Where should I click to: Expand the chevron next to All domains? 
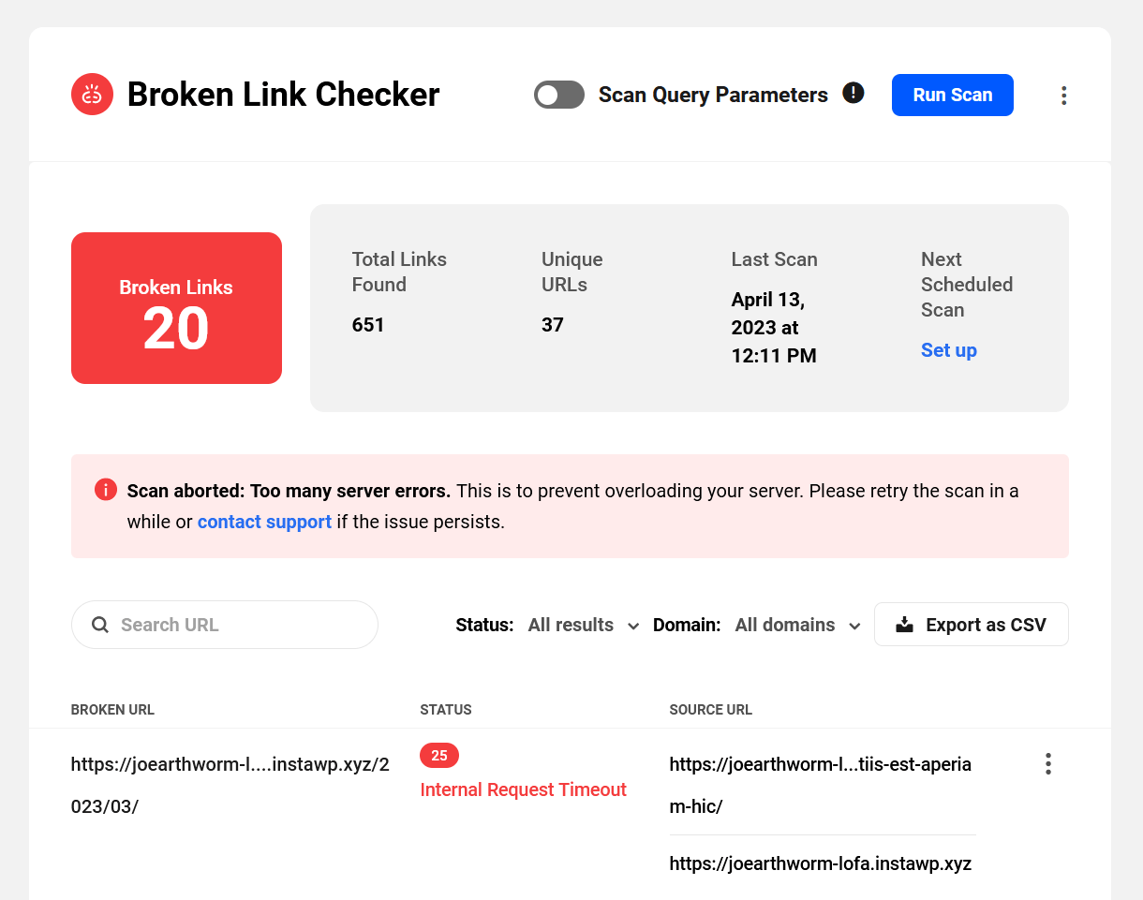point(854,626)
